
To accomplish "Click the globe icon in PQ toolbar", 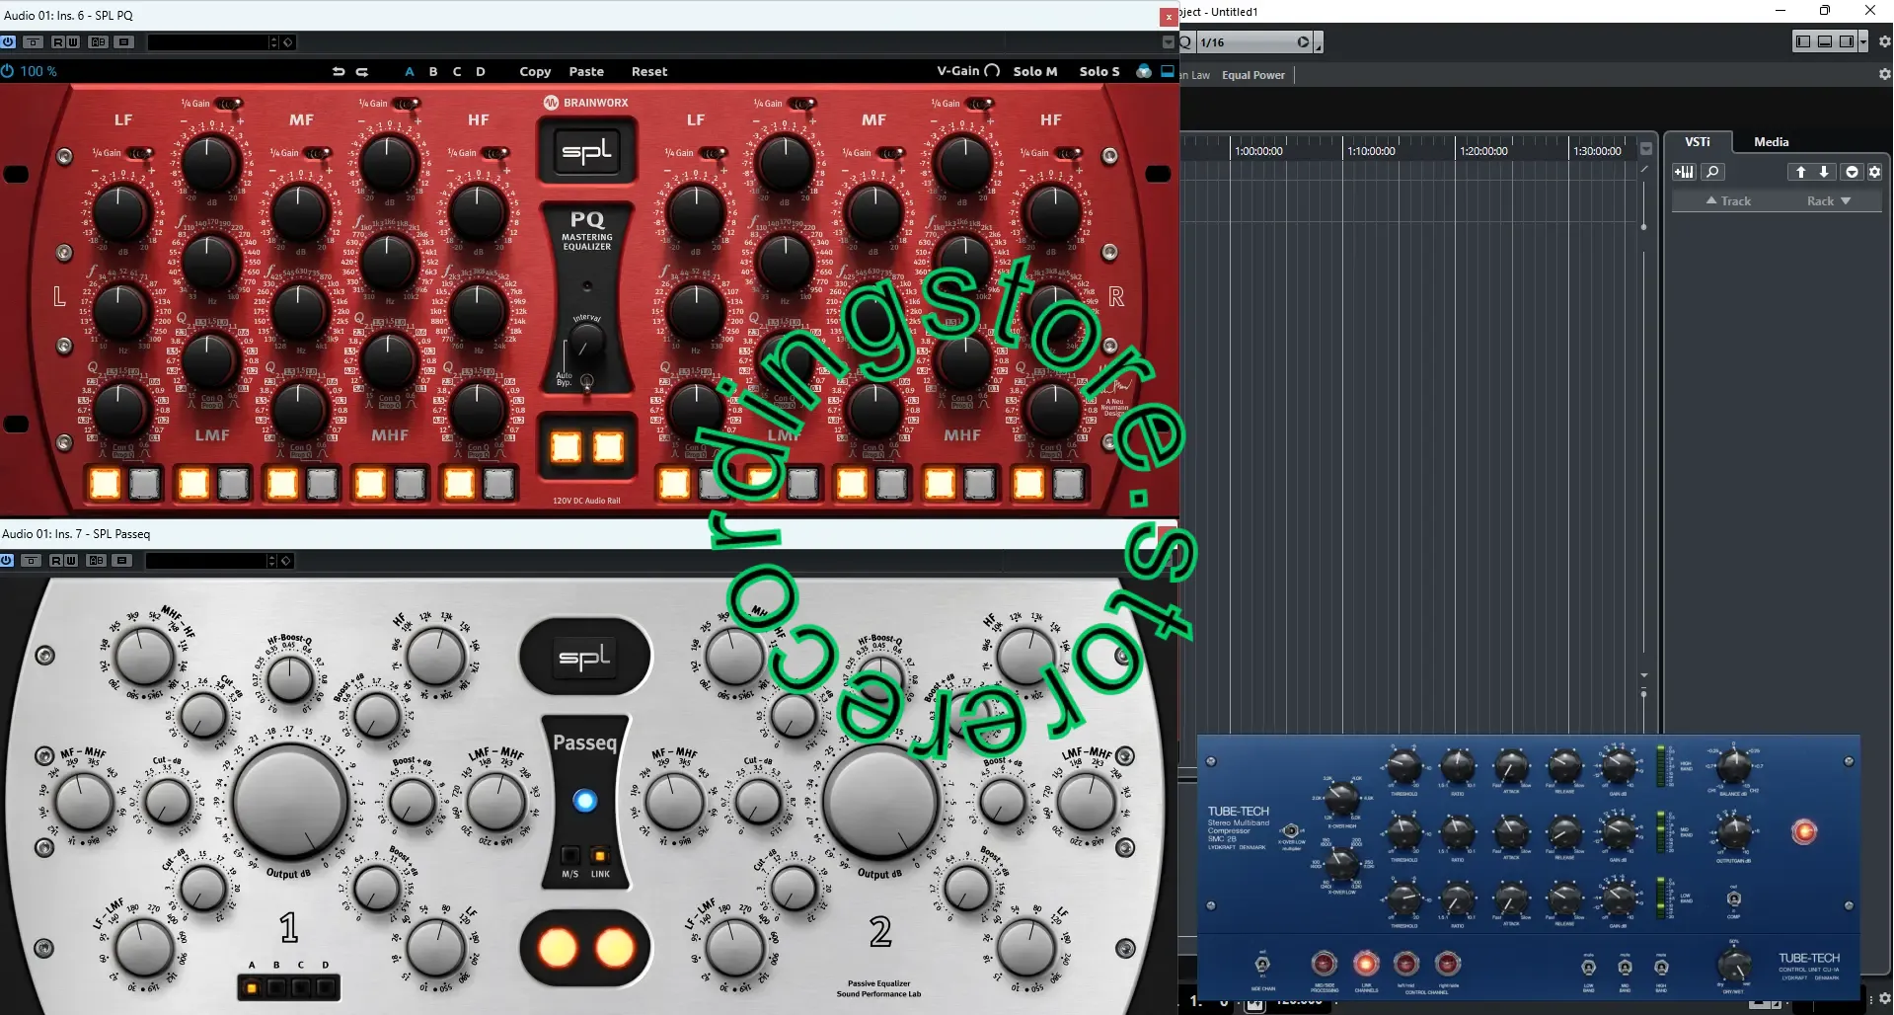I will [1144, 71].
